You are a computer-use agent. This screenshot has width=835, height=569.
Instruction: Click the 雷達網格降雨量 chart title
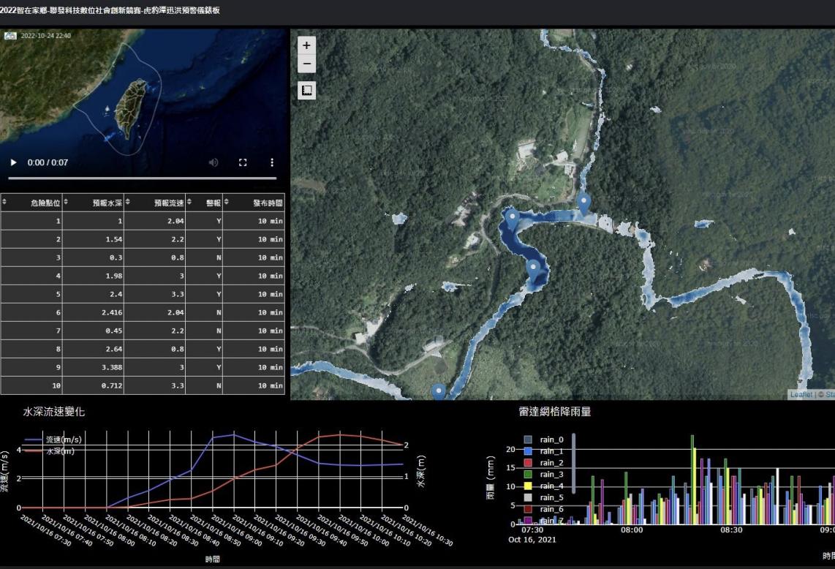[554, 412]
